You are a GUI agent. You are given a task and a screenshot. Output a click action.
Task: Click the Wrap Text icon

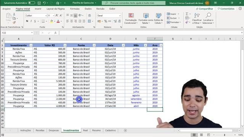[x=90, y=16]
